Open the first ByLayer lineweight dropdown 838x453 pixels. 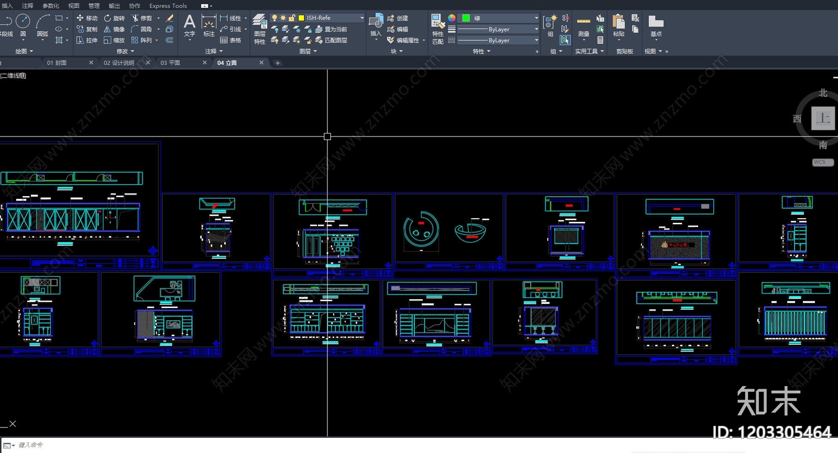click(x=499, y=29)
